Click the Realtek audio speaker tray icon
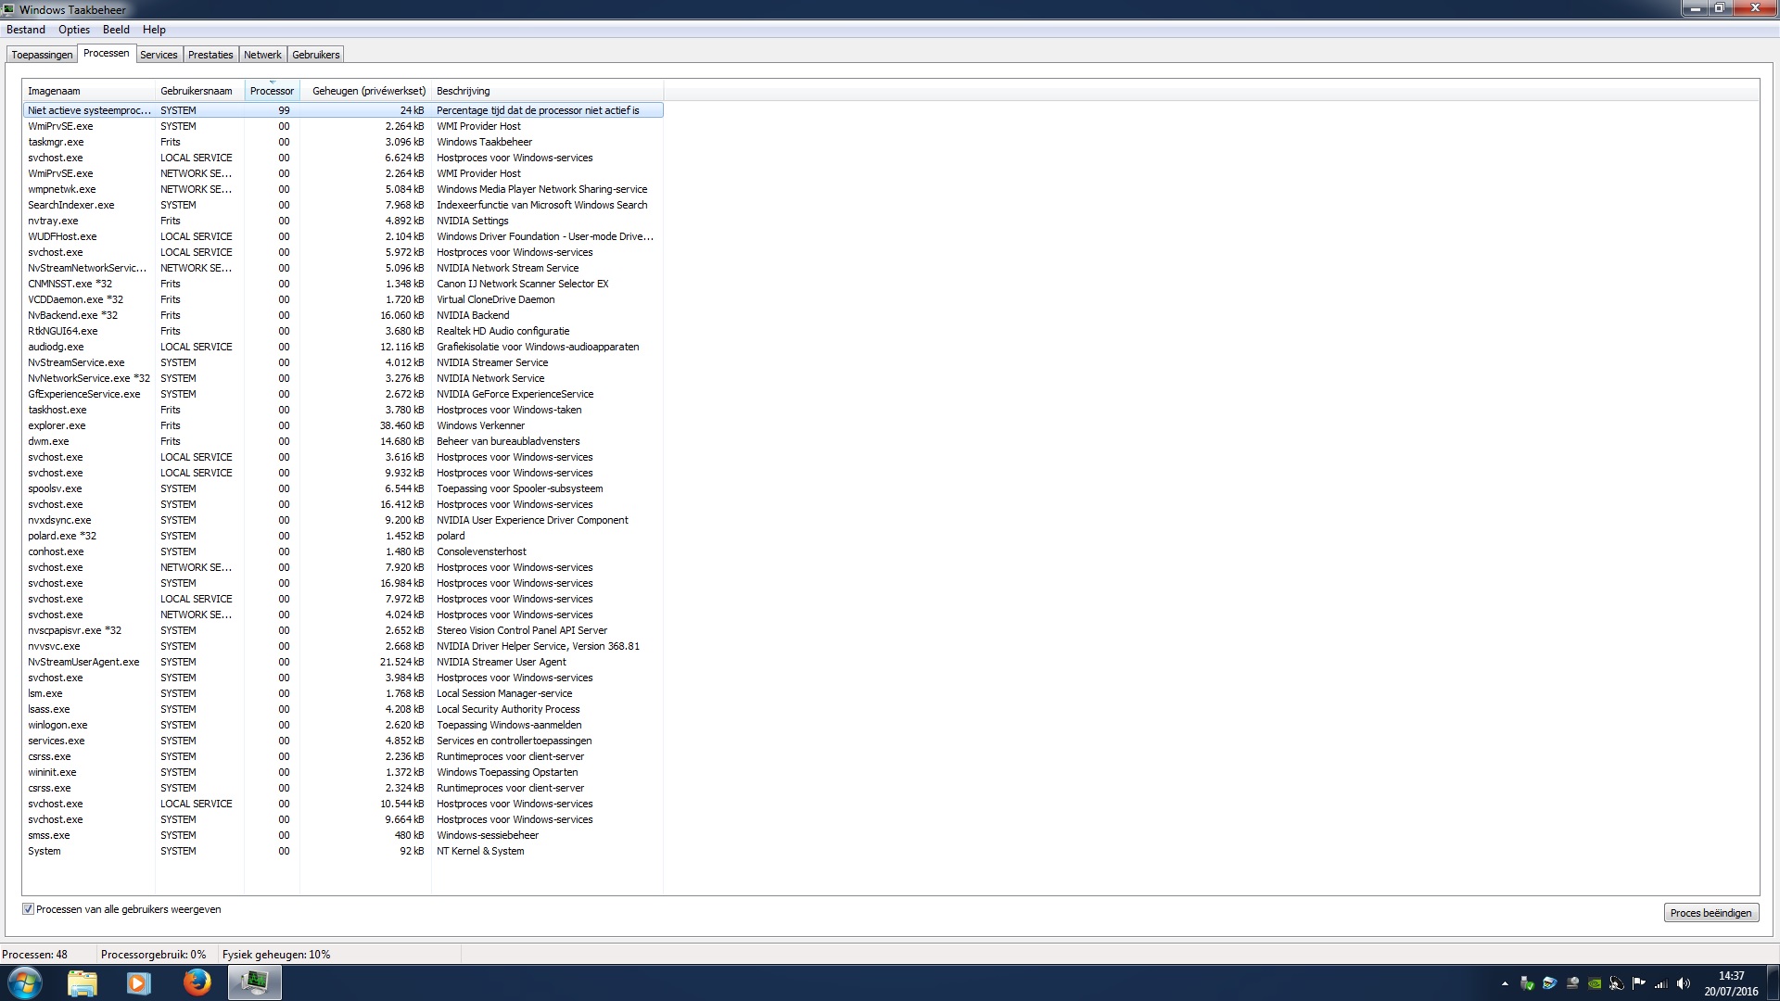 pyautogui.click(x=1617, y=983)
